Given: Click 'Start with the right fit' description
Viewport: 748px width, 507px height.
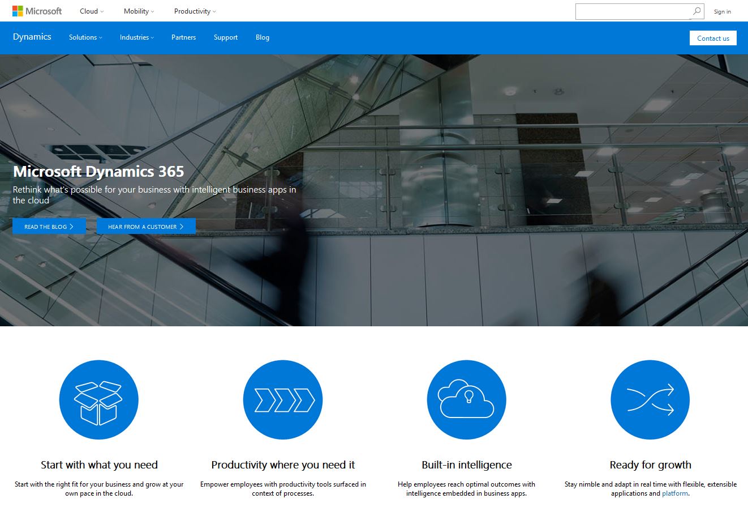Looking at the screenshot, I should [x=99, y=489].
